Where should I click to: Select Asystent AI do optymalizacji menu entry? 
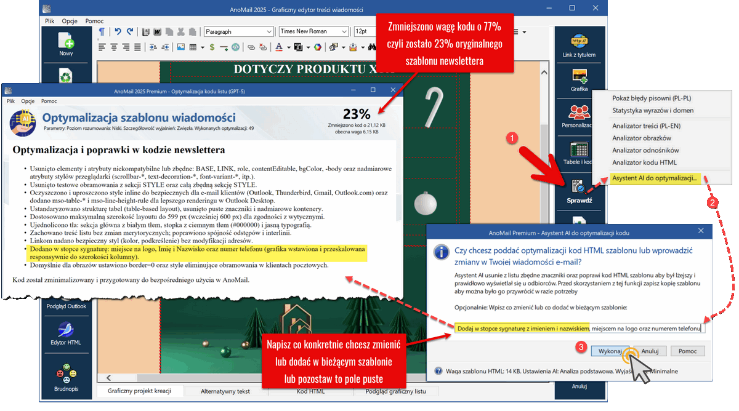click(x=654, y=178)
